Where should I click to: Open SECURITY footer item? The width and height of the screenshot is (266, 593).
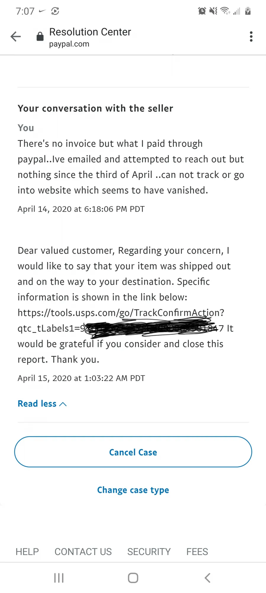[149, 551]
